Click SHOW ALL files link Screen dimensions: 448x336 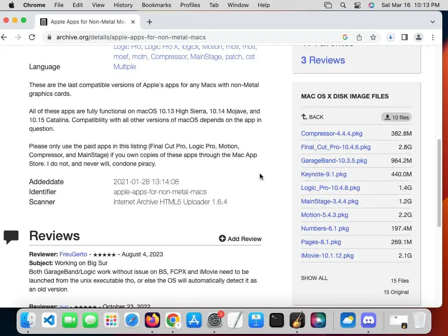314,278
